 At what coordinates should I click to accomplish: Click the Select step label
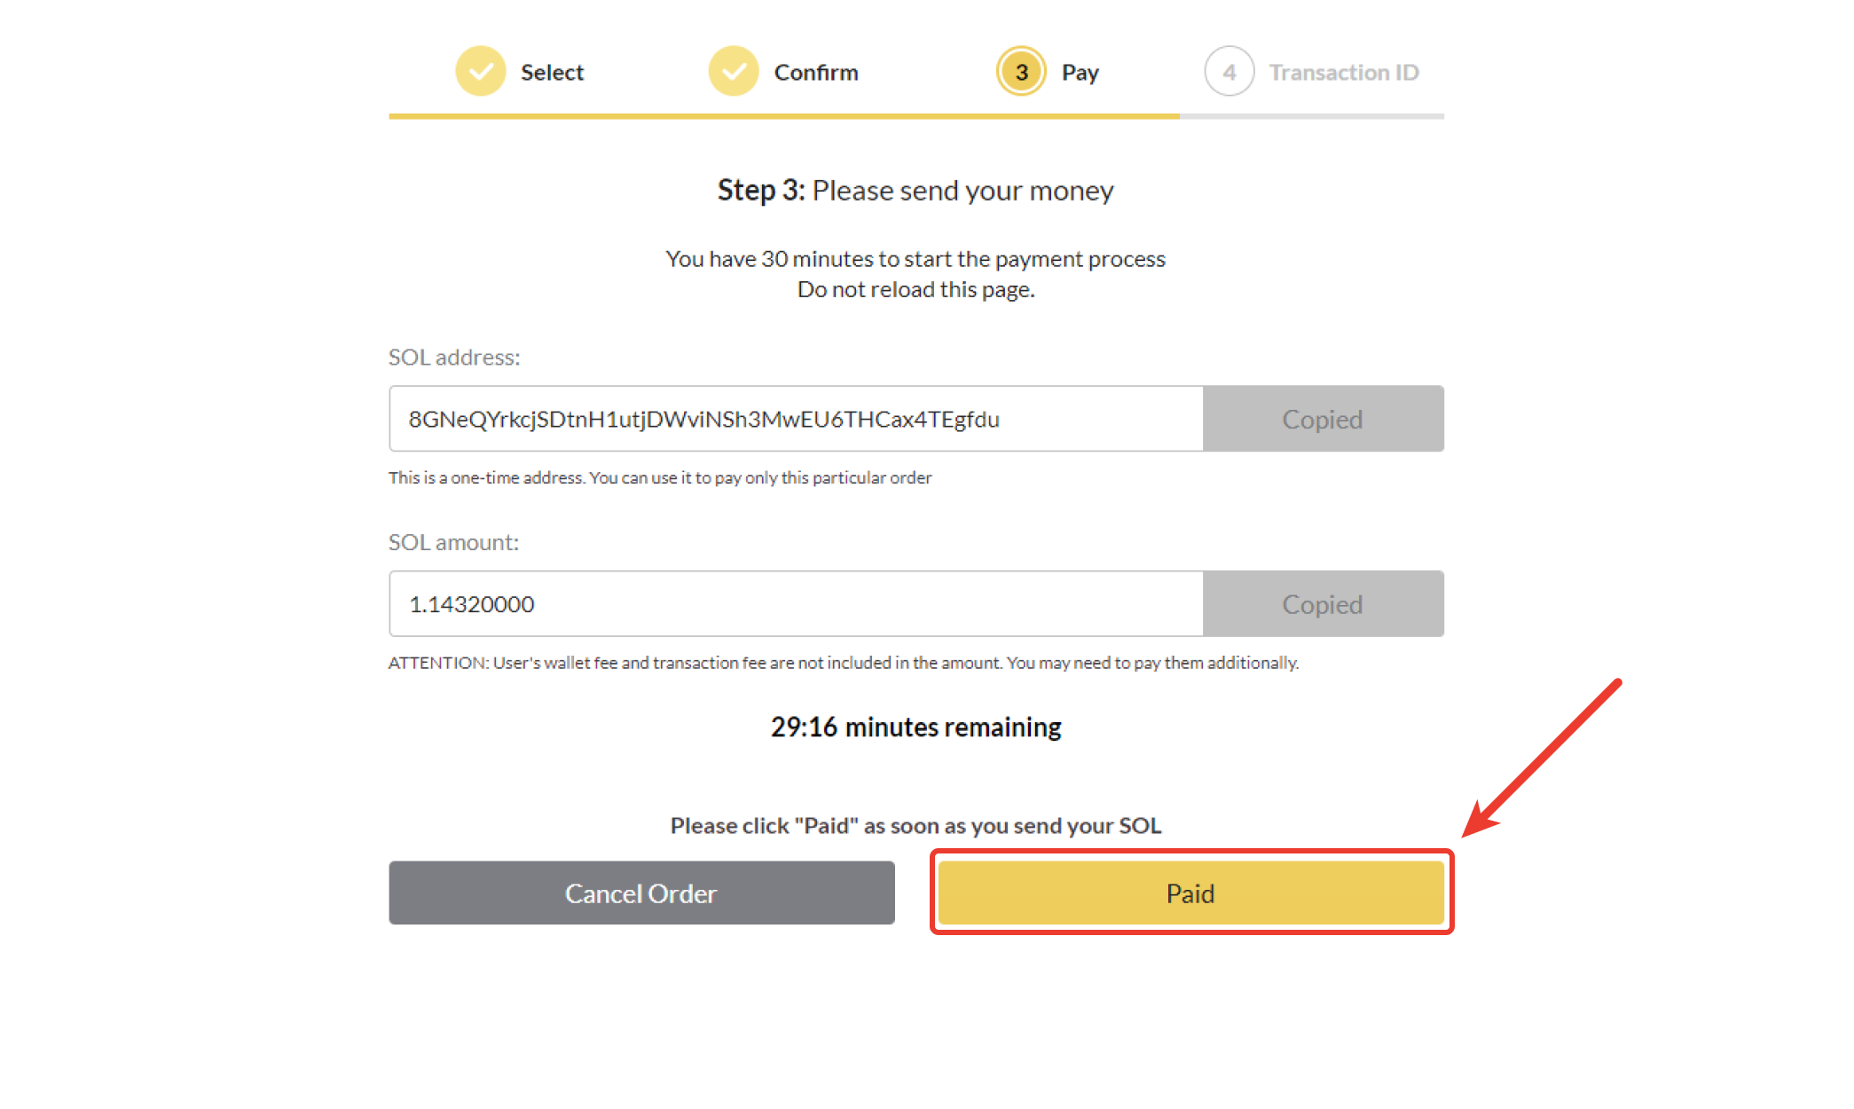[552, 73]
